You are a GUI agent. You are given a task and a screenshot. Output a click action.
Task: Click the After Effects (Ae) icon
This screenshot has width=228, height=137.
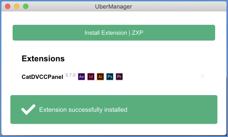[81, 77]
